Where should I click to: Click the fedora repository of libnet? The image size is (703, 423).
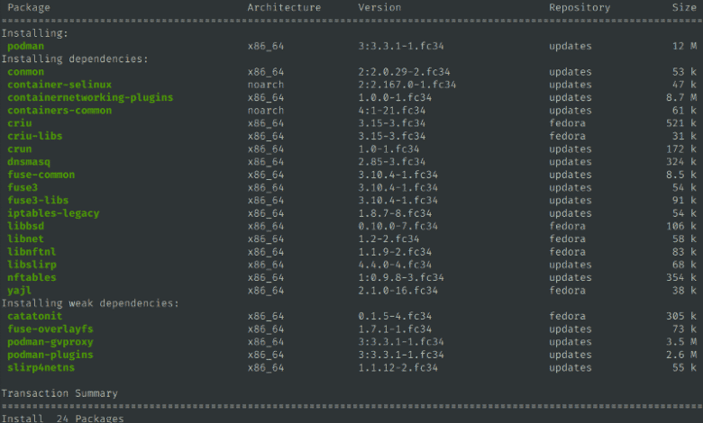[567, 239]
